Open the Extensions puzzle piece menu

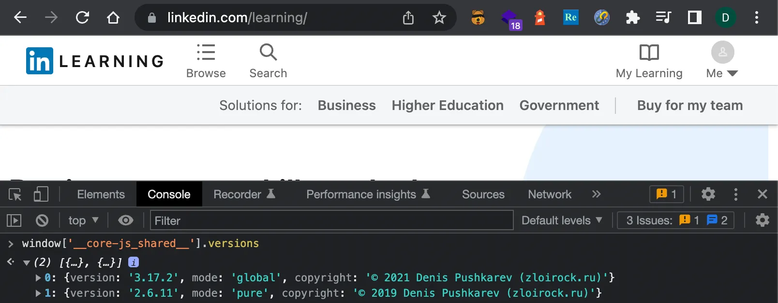tap(633, 18)
